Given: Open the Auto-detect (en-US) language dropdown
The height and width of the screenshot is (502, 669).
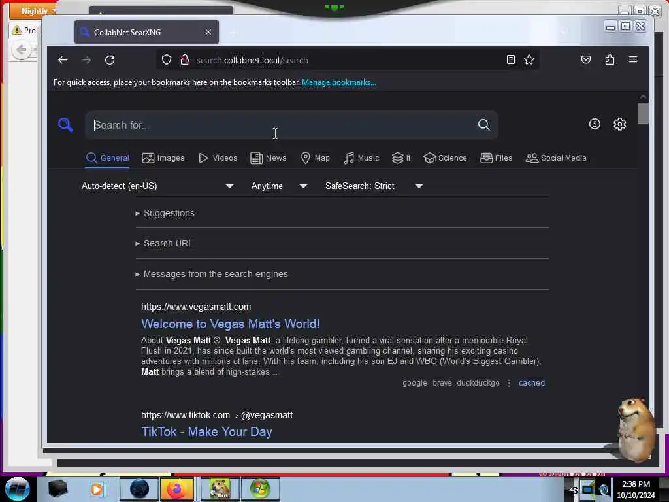Looking at the screenshot, I should pyautogui.click(x=157, y=186).
